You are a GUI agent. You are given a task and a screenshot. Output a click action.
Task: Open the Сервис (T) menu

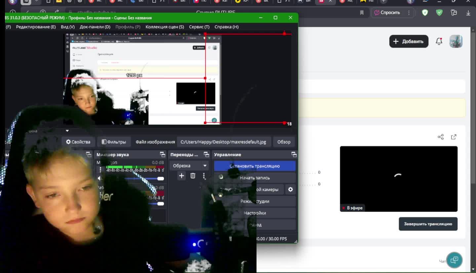tap(199, 27)
